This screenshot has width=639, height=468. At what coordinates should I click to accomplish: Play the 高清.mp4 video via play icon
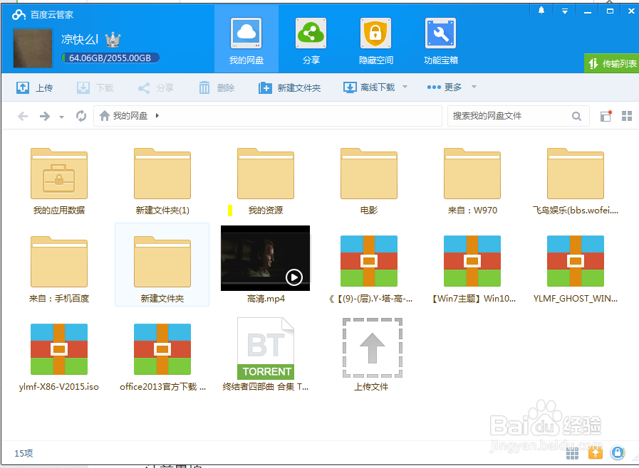point(293,277)
